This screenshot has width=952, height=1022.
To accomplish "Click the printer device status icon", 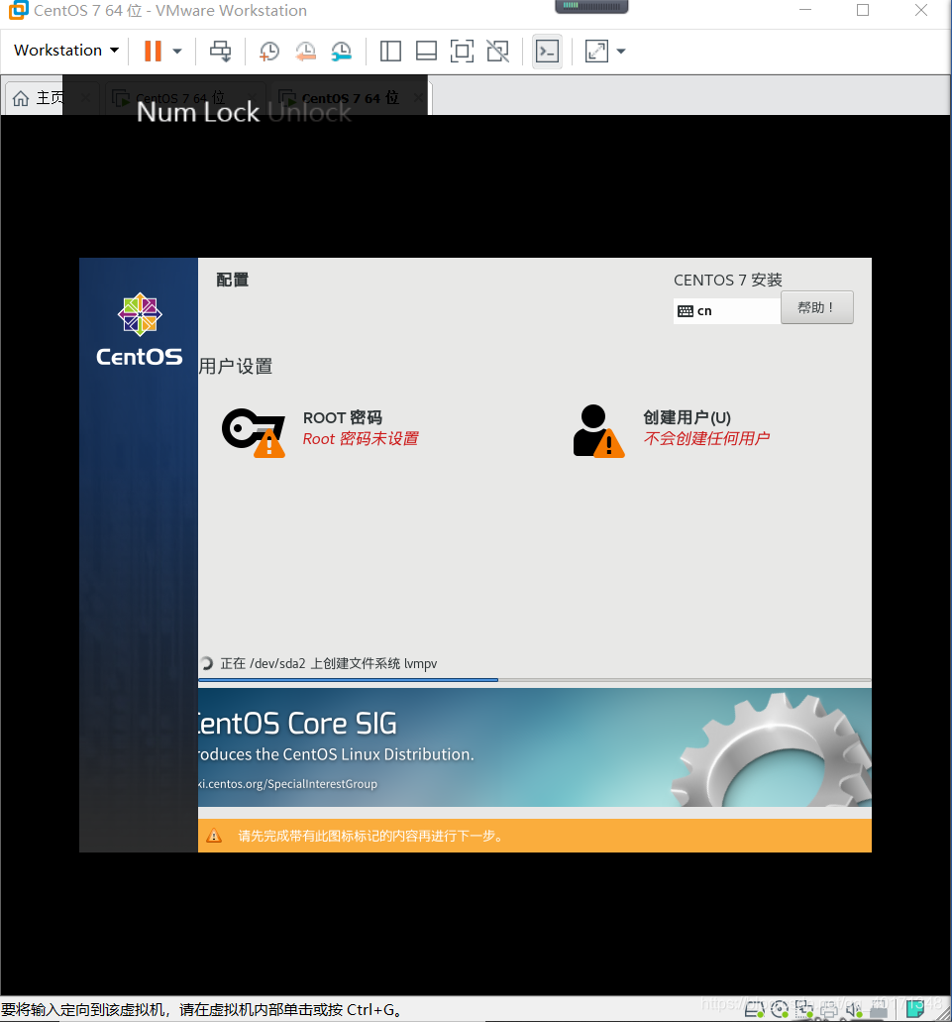I will (x=829, y=1011).
